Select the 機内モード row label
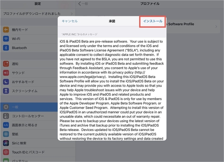Viewport: 224px width, 162px height. [20, 30]
